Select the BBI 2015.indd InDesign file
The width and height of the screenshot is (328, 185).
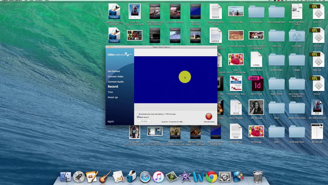256,84
